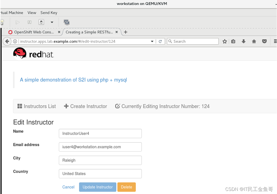Viewport: 277px width, 194px height.
Task: Open the View menu
Action: tap(32, 13)
